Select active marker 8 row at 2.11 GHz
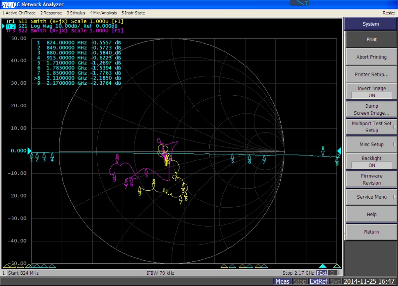 pos(78,78)
